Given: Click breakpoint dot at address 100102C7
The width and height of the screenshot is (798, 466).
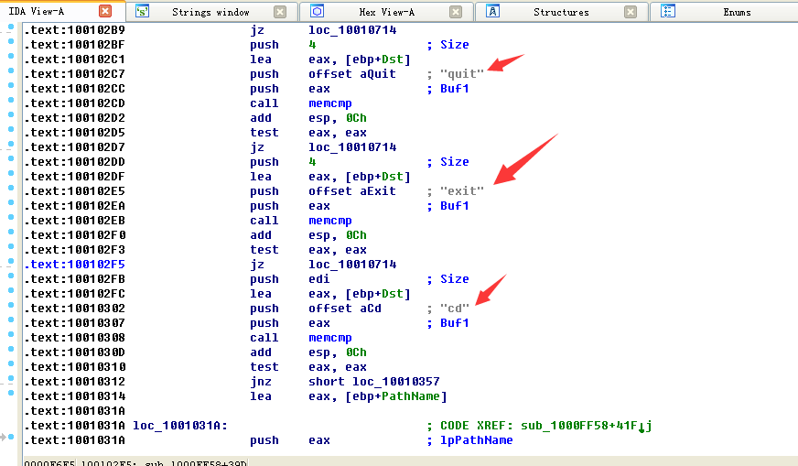Looking at the screenshot, I should pyautogui.click(x=11, y=70).
